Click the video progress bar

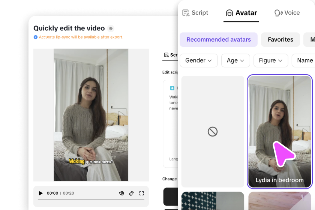[91, 199]
